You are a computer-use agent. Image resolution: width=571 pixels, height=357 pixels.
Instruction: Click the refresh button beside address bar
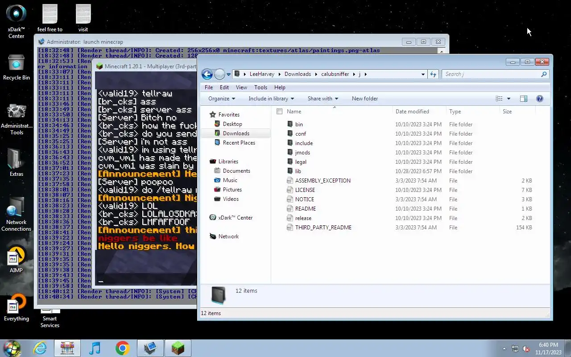coord(433,74)
